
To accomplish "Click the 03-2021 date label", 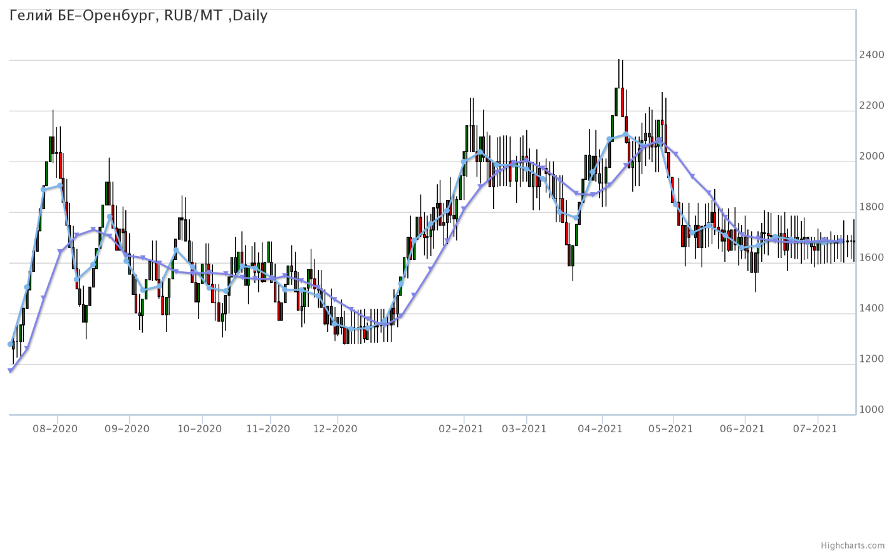I will [524, 428].
